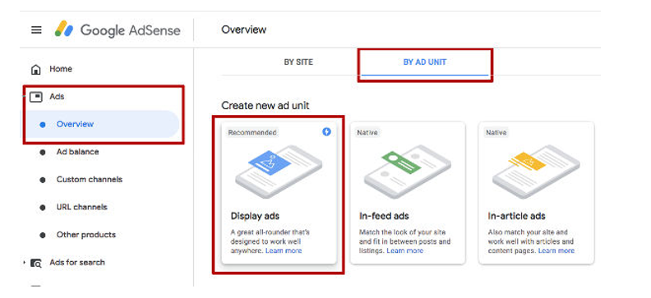This screenshot has width=651, height=298.
Task: Open Other products in the sidebar
Action: coord(86,235)
